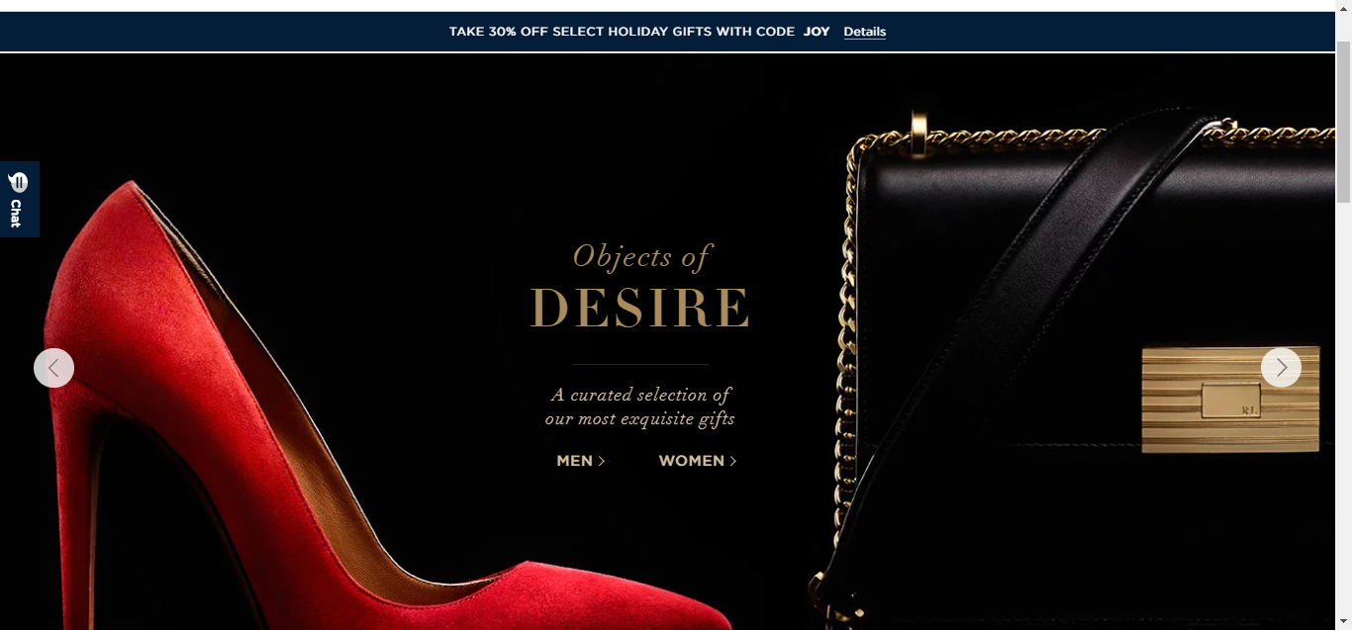The image size is (1352, 630).
Task: Go to the previous carousel slide arrow
Action: pos(53,368)
